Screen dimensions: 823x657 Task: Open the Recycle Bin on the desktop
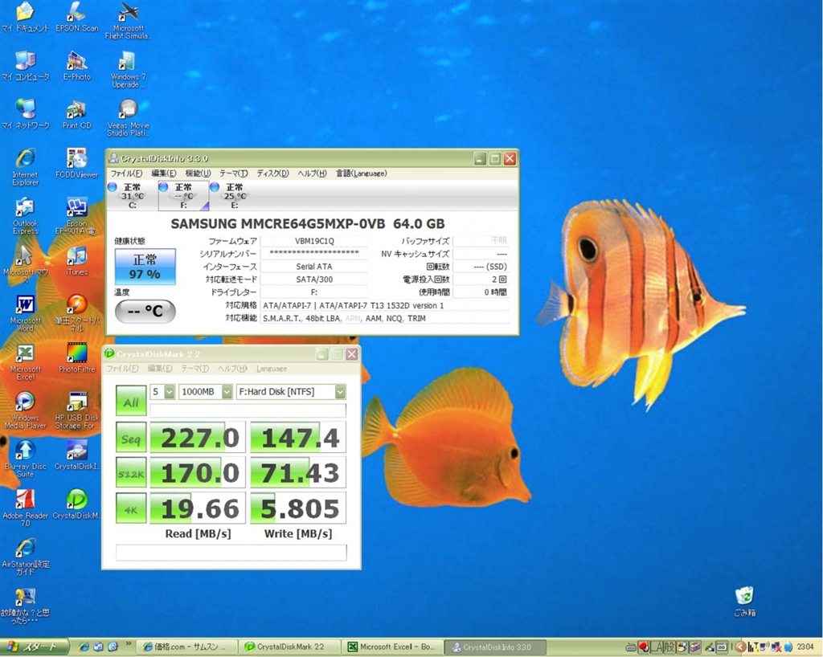(x=744, y=597)
